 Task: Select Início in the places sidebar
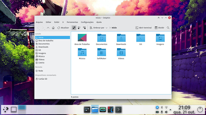53,37
